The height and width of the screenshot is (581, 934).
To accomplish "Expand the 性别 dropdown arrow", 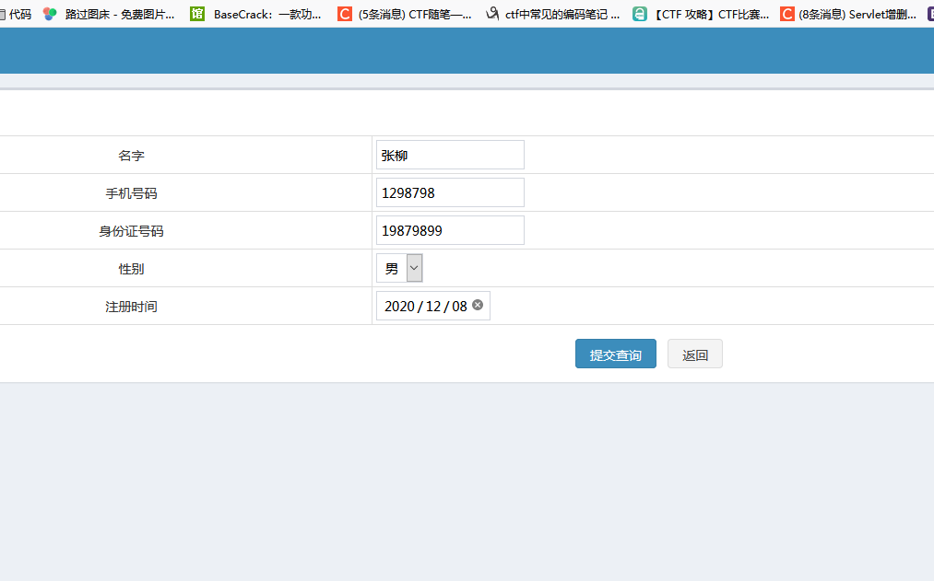I will [414, 269].
